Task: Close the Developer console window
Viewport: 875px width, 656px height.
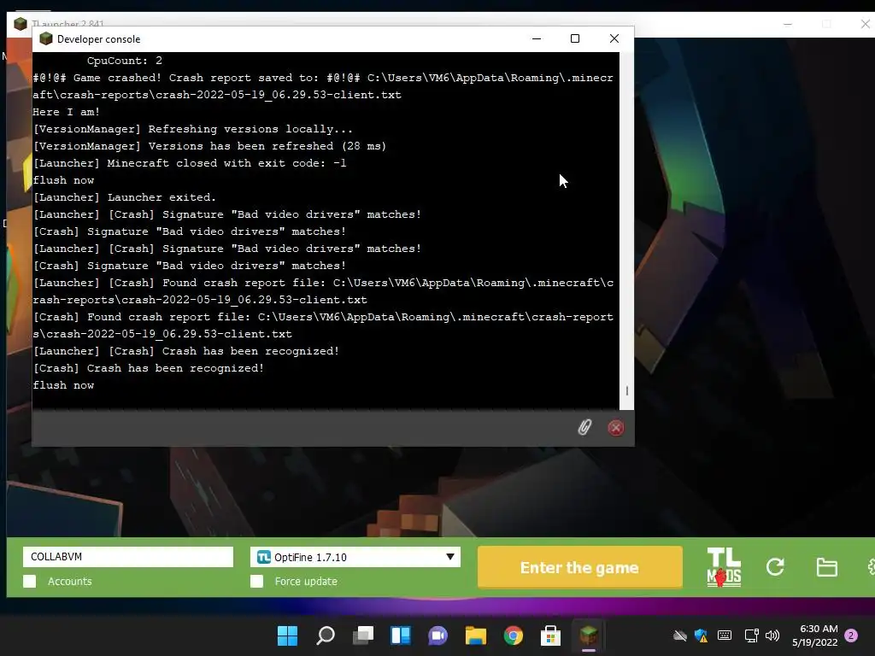Action: tap(614, 38)
